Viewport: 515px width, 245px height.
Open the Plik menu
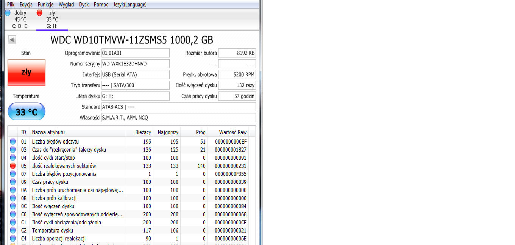(11, 5)
